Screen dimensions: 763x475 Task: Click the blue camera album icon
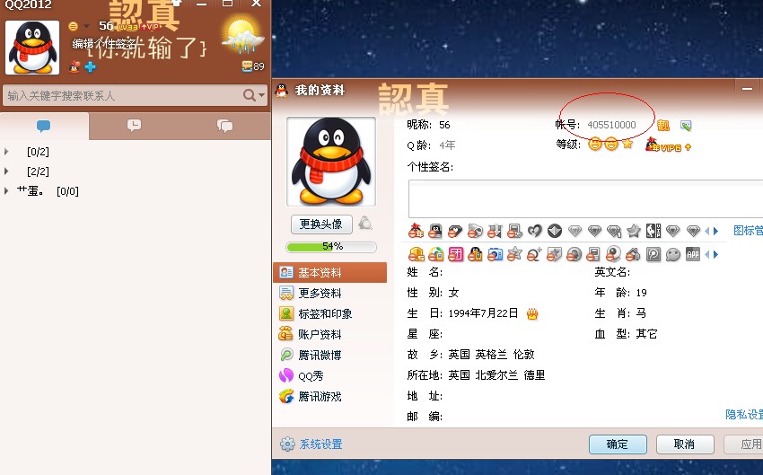pos(495,254)
